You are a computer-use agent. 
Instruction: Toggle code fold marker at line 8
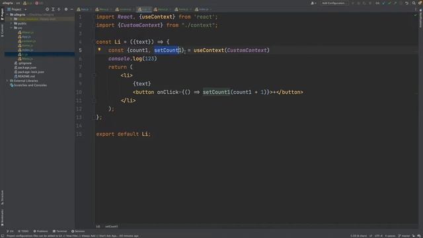(x=95, y=75)
